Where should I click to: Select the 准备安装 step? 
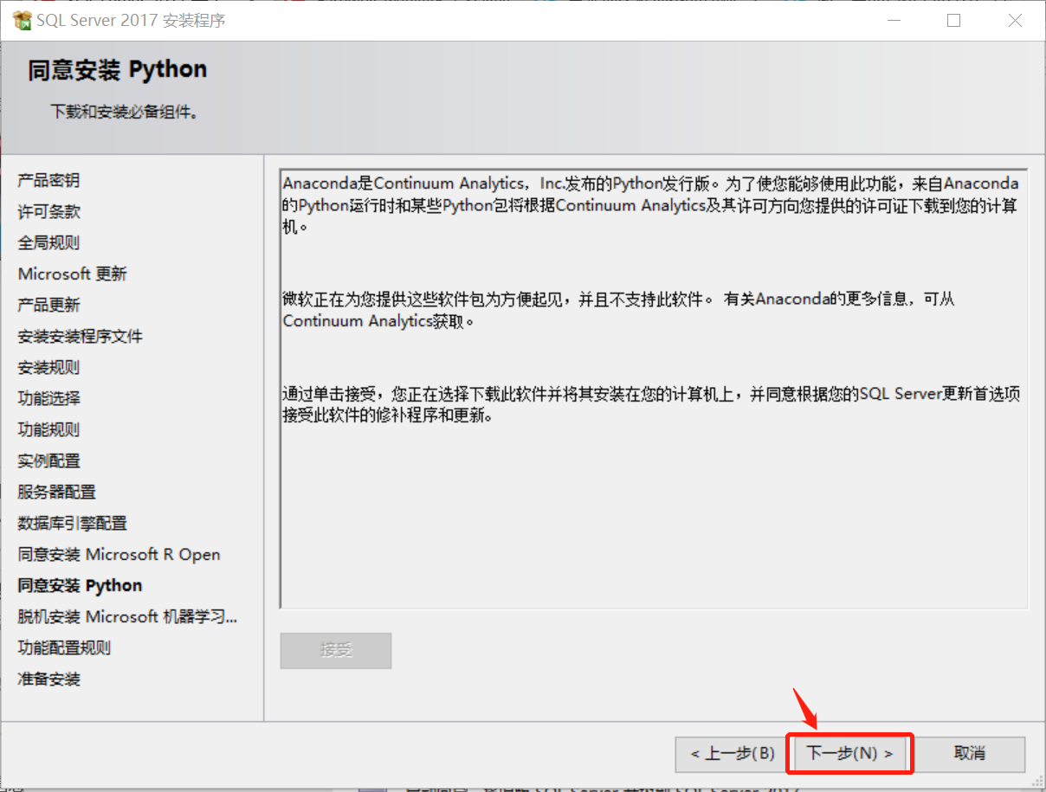pyautogui.click(x=48, y=679)
